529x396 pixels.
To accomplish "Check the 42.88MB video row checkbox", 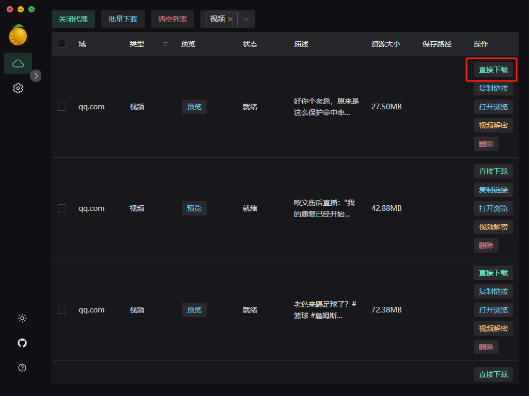I will coord(62,208).
